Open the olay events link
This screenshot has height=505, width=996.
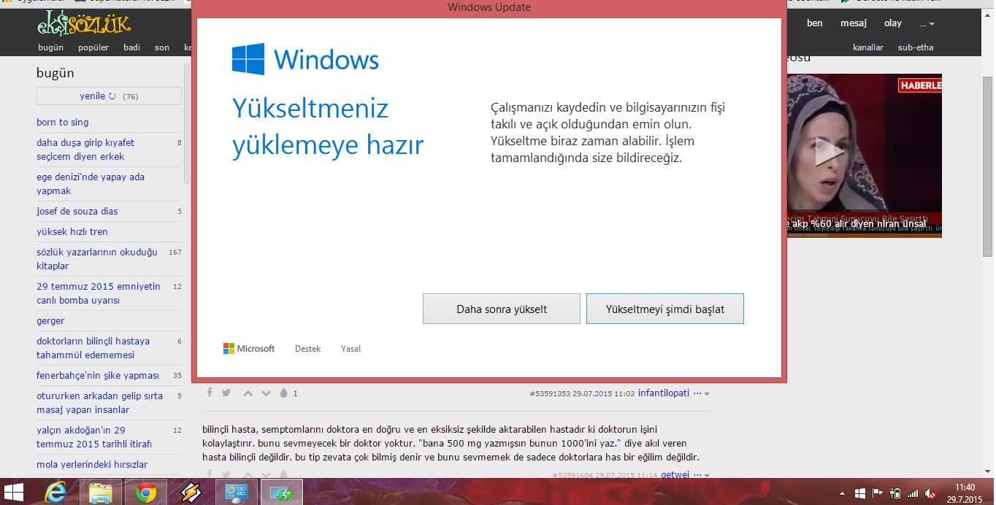click(893, 23)
